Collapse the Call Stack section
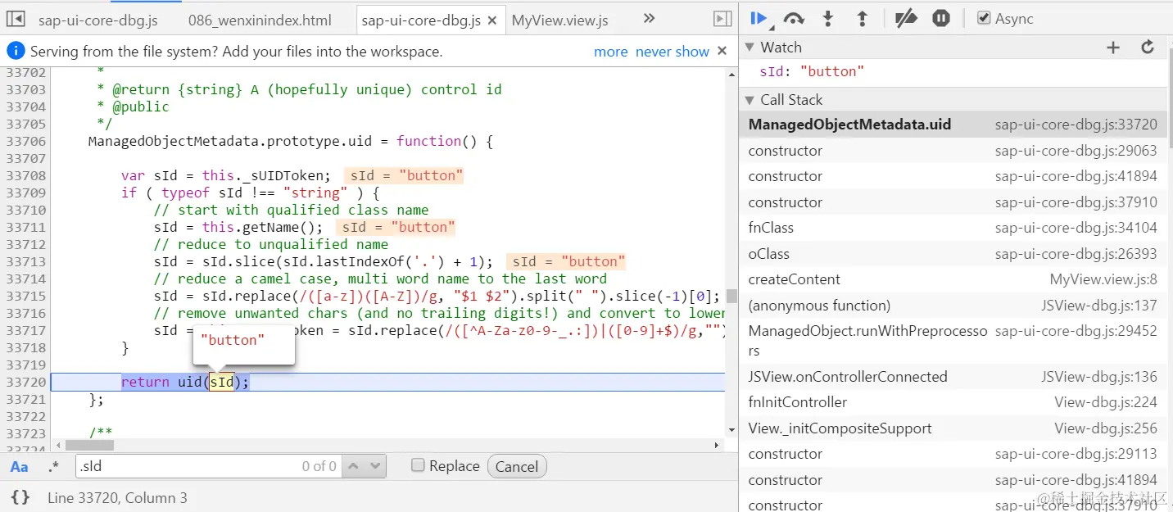1173x512 pixels. pyautogui.click(x=750, y=100)
